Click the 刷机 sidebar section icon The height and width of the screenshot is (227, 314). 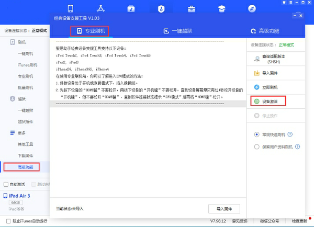coord(13,42)
